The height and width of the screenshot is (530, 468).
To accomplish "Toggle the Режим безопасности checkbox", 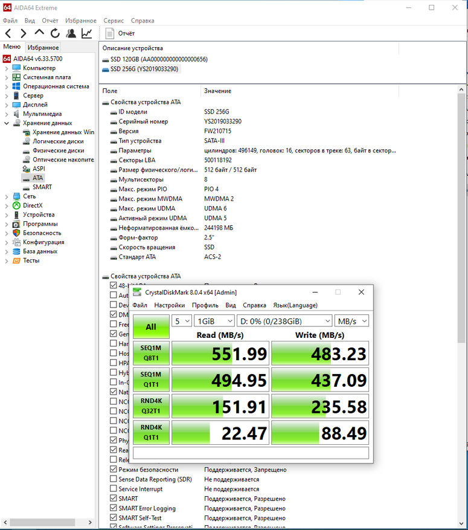I will tap(114, 469).
